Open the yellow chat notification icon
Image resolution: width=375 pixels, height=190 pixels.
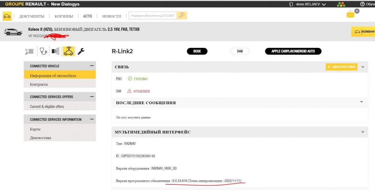click(x=350, y=15)
